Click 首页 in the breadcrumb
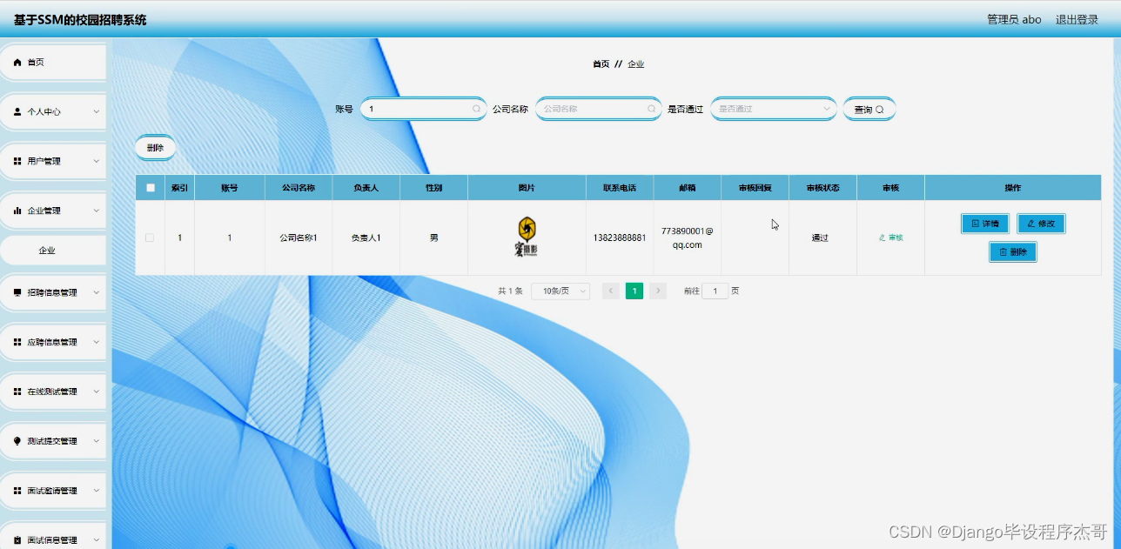Screen dimensions: 1121x549 click(601, 64)
